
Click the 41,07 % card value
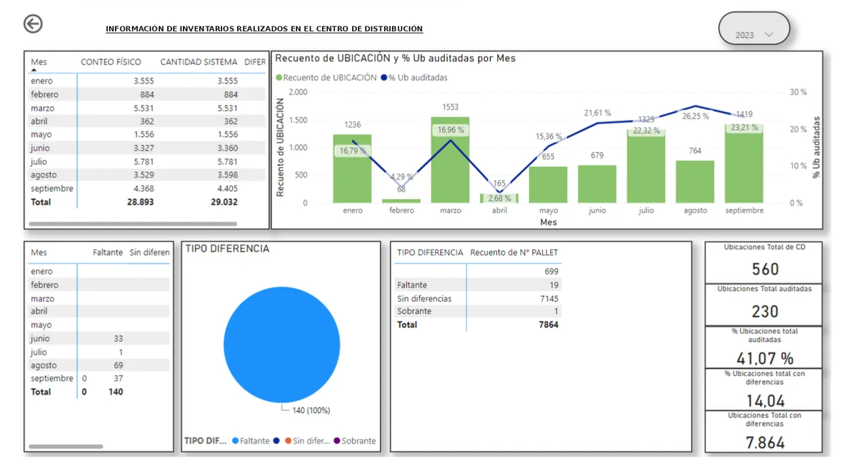click(765, 358)
